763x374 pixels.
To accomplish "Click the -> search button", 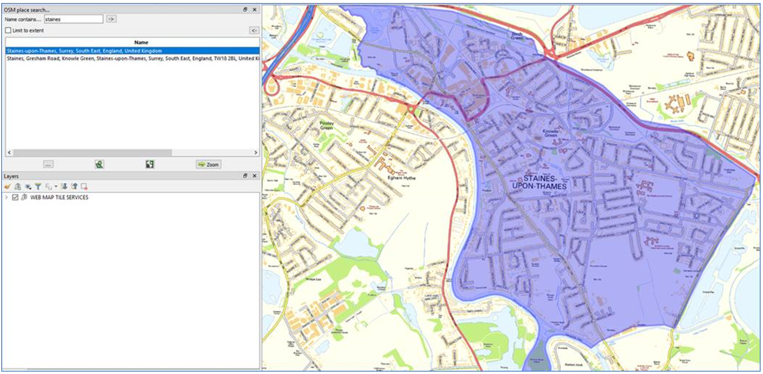I will 111,19.
